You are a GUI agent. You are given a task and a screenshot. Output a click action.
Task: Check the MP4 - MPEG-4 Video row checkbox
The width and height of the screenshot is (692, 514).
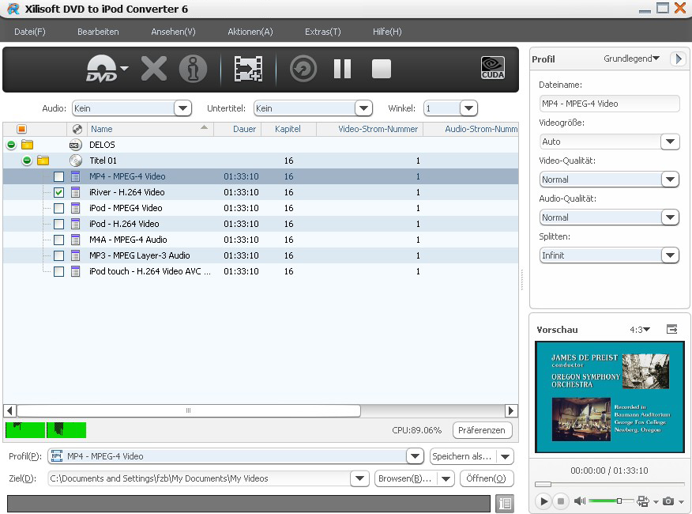point(58,176)
